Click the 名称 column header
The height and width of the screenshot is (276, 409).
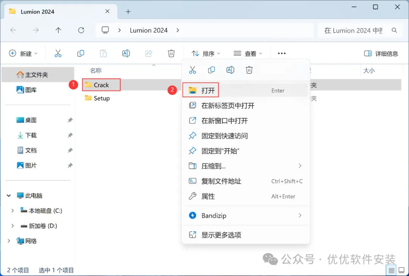[96, 71]
